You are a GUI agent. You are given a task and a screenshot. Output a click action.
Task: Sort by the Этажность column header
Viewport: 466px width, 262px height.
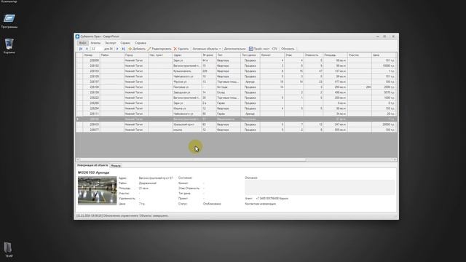pyautogui.click(x=313, y=55)
